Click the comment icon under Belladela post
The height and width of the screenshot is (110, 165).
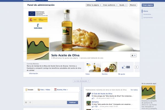click(x=96, y=106)
